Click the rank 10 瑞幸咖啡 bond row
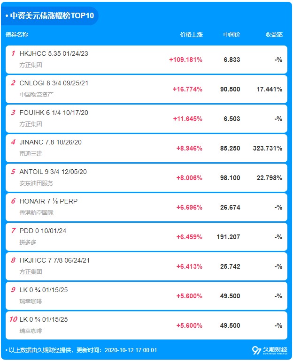This screenshot has height=362, width=293. point(146,325)
